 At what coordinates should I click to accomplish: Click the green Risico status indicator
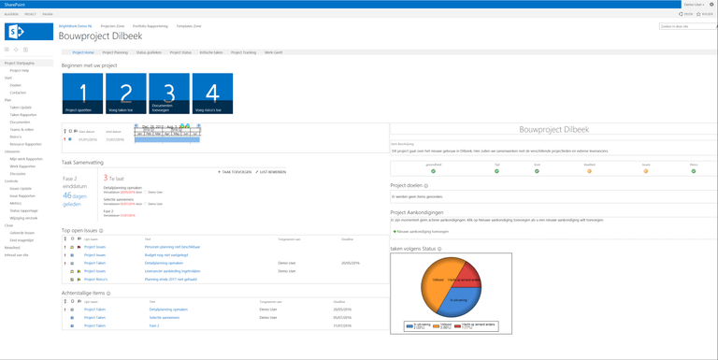[x=694, y=171]
